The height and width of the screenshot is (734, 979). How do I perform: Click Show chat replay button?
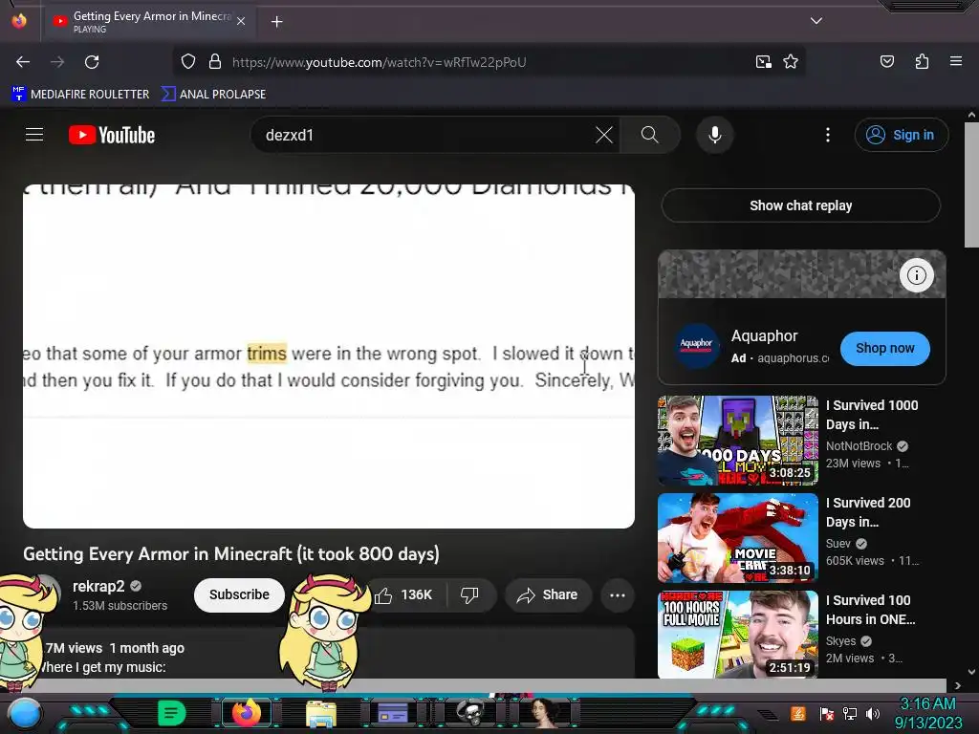(x=800, y=205)
